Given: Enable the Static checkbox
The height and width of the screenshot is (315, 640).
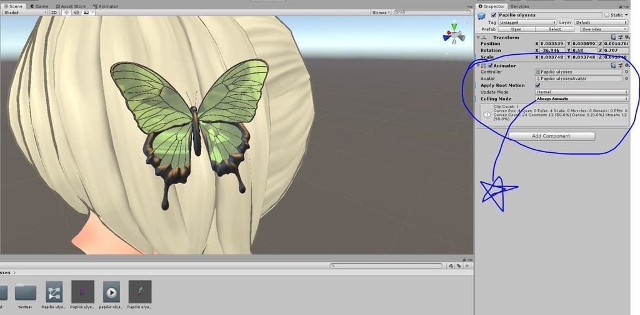Looking at the screenshot, I should 607,15.
